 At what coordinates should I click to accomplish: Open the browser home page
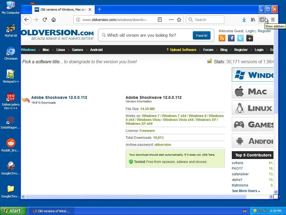pyautogui.click(x=54, y=20)
